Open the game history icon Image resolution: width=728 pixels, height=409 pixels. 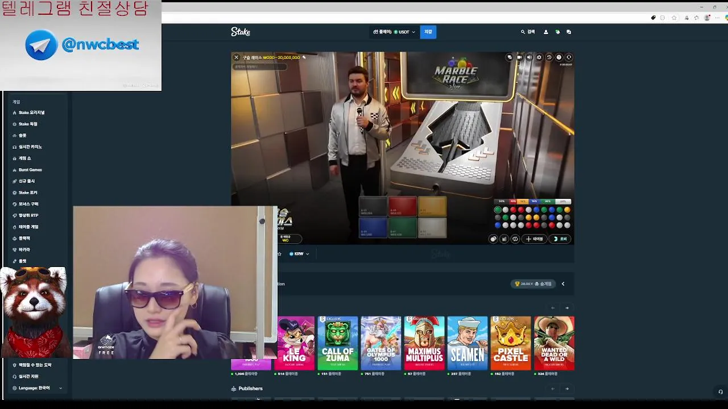point(549,57)
